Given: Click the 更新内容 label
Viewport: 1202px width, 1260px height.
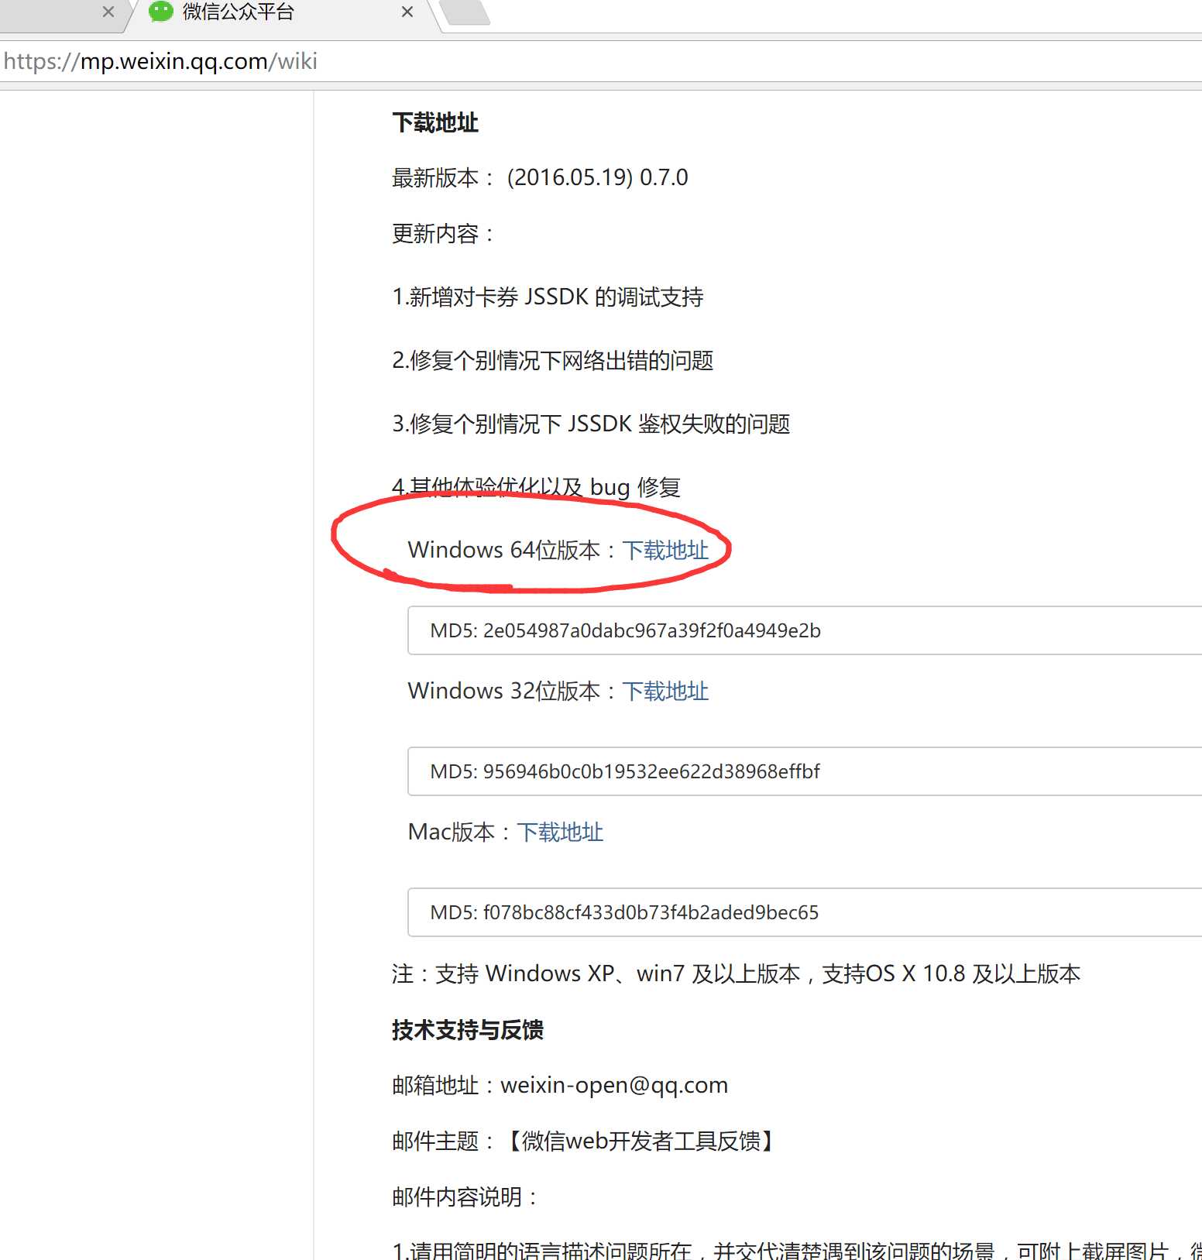Looking at the screenshot, I should 442,233.
